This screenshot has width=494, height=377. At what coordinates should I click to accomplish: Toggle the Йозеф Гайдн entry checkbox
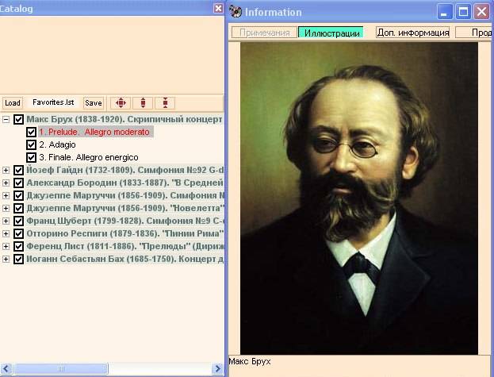click(x=18, y=170)
